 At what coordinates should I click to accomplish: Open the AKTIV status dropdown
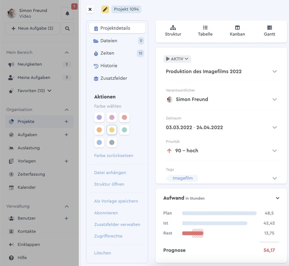pyautogui.click(x=177, y=59)
